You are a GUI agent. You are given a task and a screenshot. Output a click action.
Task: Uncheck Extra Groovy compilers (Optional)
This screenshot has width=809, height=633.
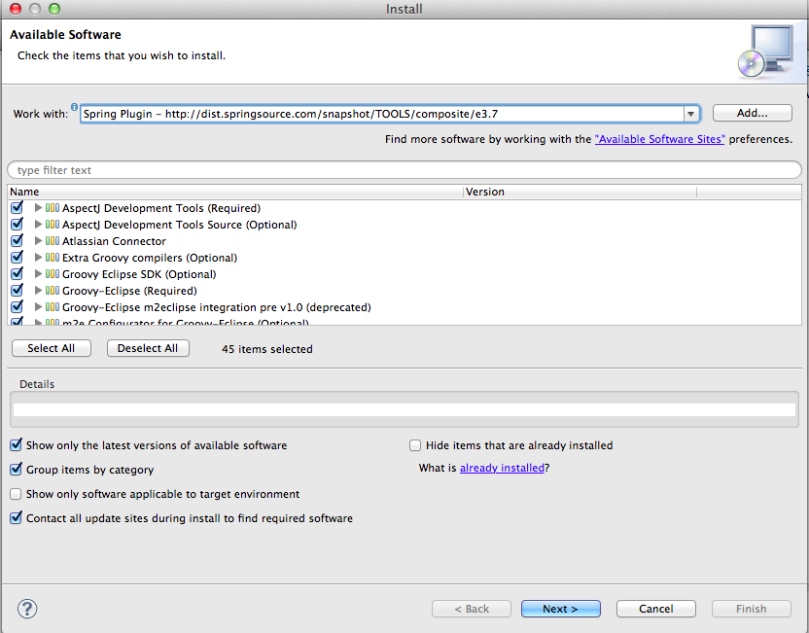click(18, 257)
